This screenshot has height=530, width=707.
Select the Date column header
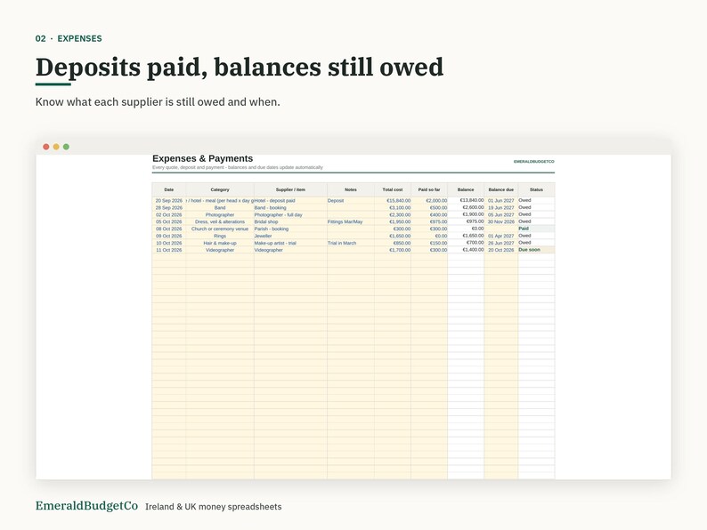[169, 189]
